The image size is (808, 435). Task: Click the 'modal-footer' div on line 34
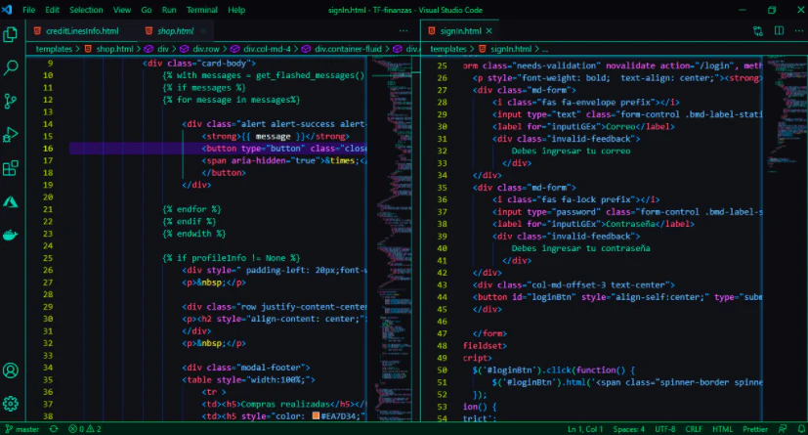coord(246,368)
